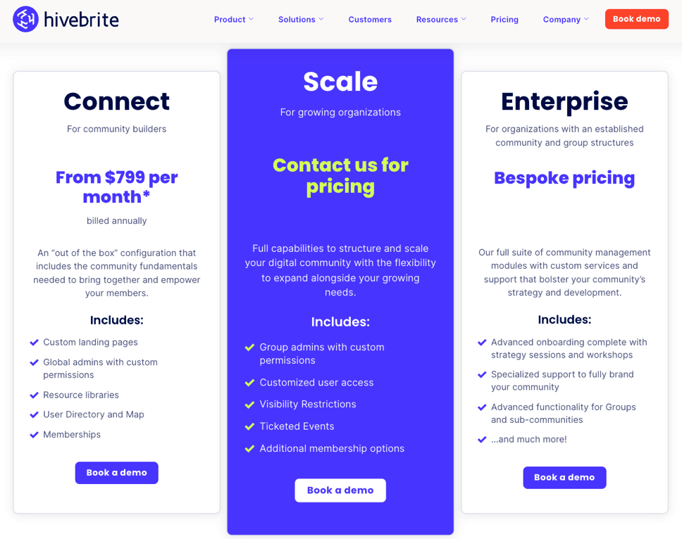Viewport: 682px width, 539px height.
Task: Expand the Solutions dropdown
Action: point(300,20)
